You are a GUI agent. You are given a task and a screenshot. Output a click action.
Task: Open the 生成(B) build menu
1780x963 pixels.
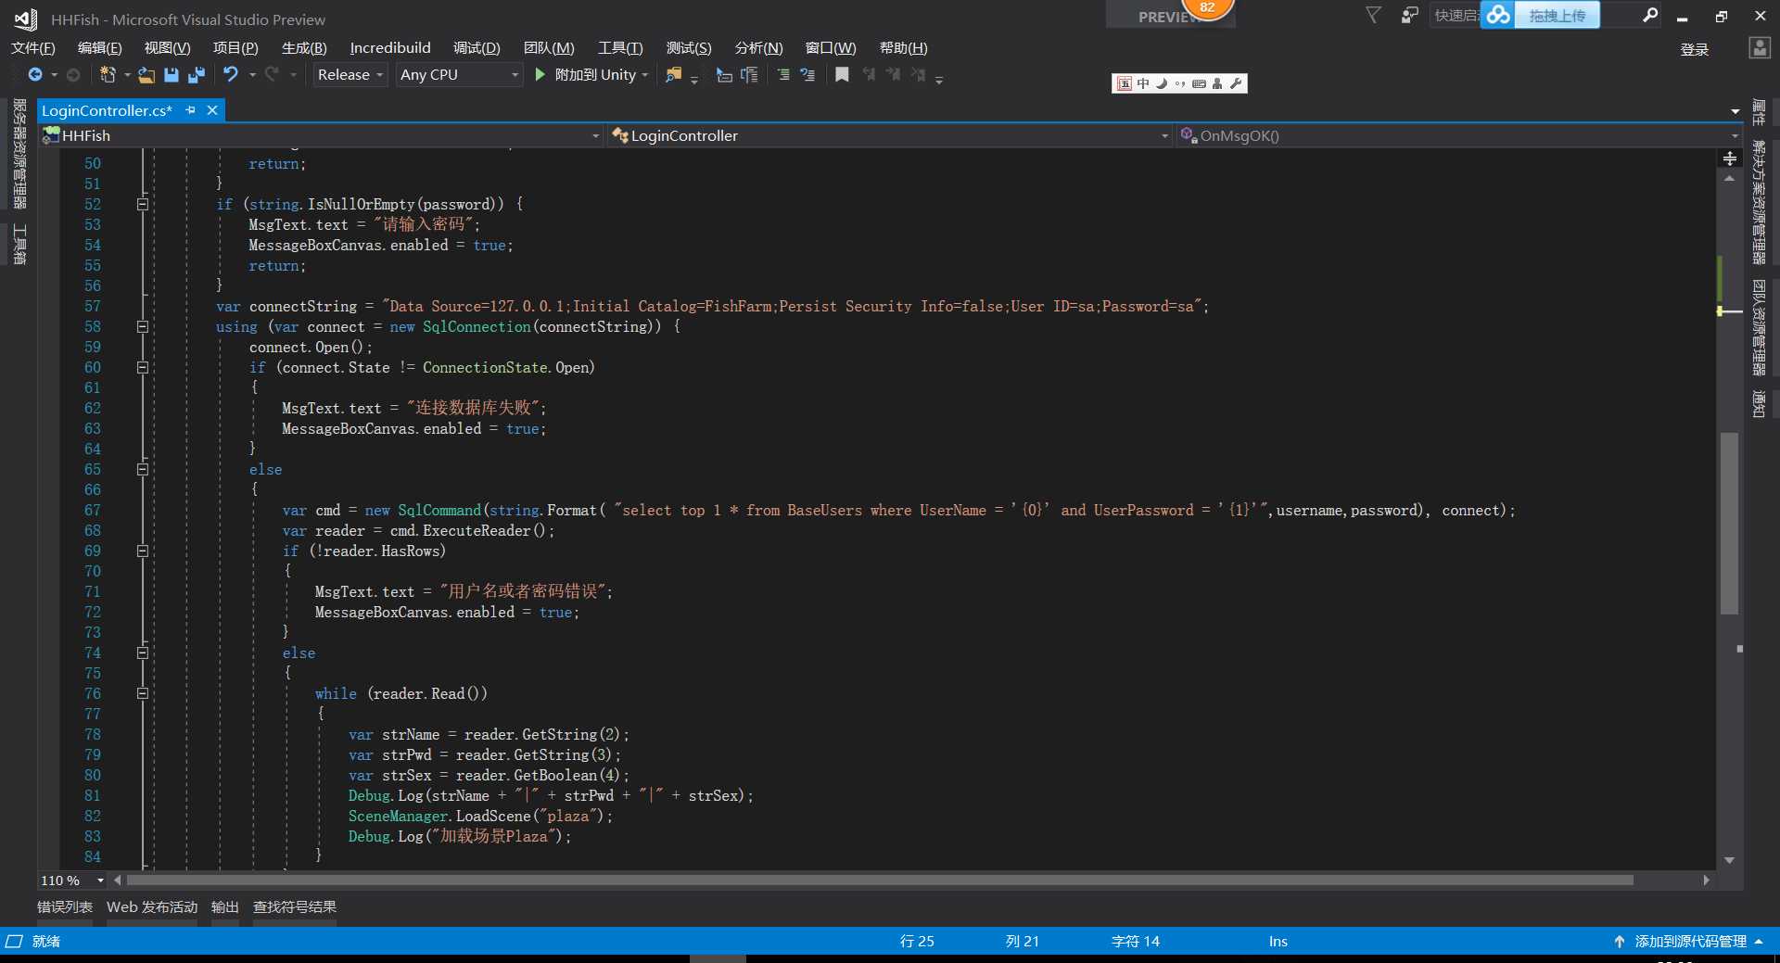click(304, 48)
